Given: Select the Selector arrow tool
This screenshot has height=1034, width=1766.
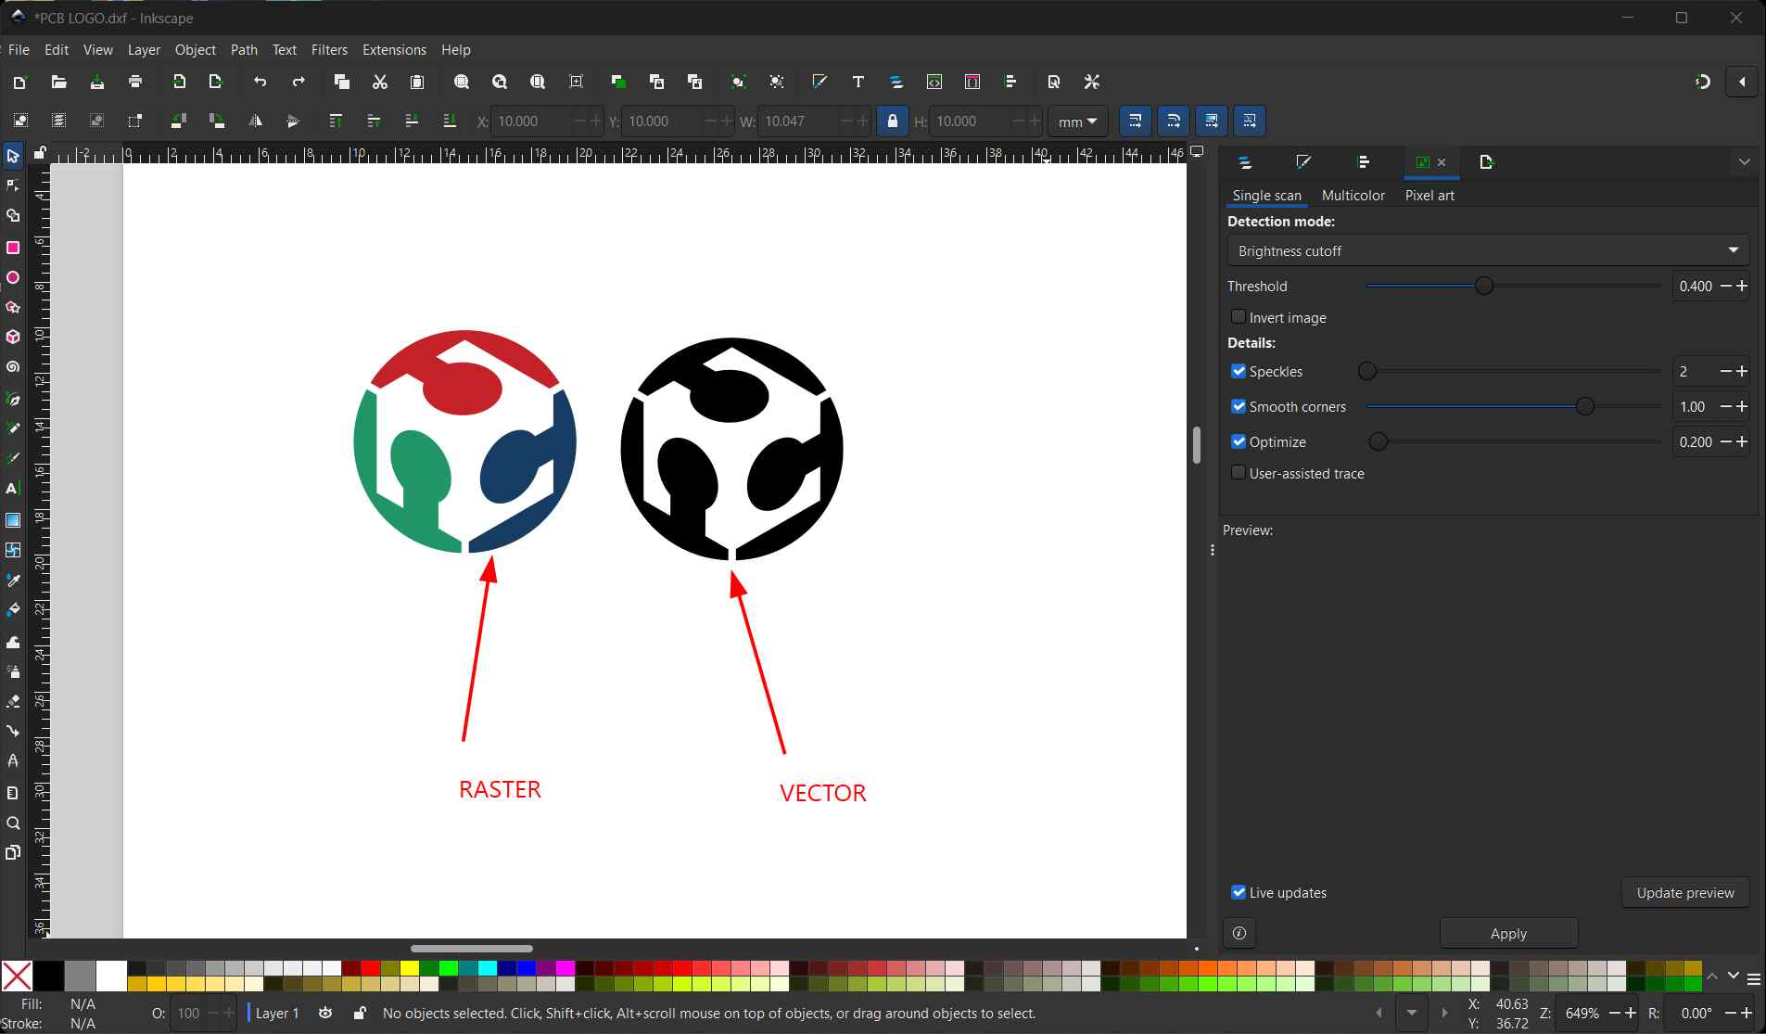Looking at the screenshot, I should click(x=13, y=156).
